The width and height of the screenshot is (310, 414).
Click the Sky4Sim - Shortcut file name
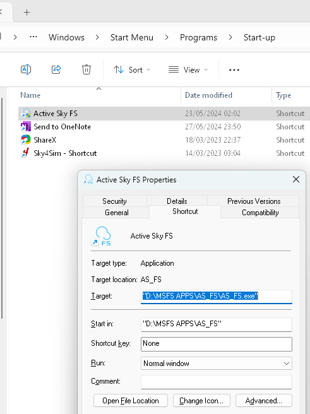pyautogui.click(x=65, y=153)
